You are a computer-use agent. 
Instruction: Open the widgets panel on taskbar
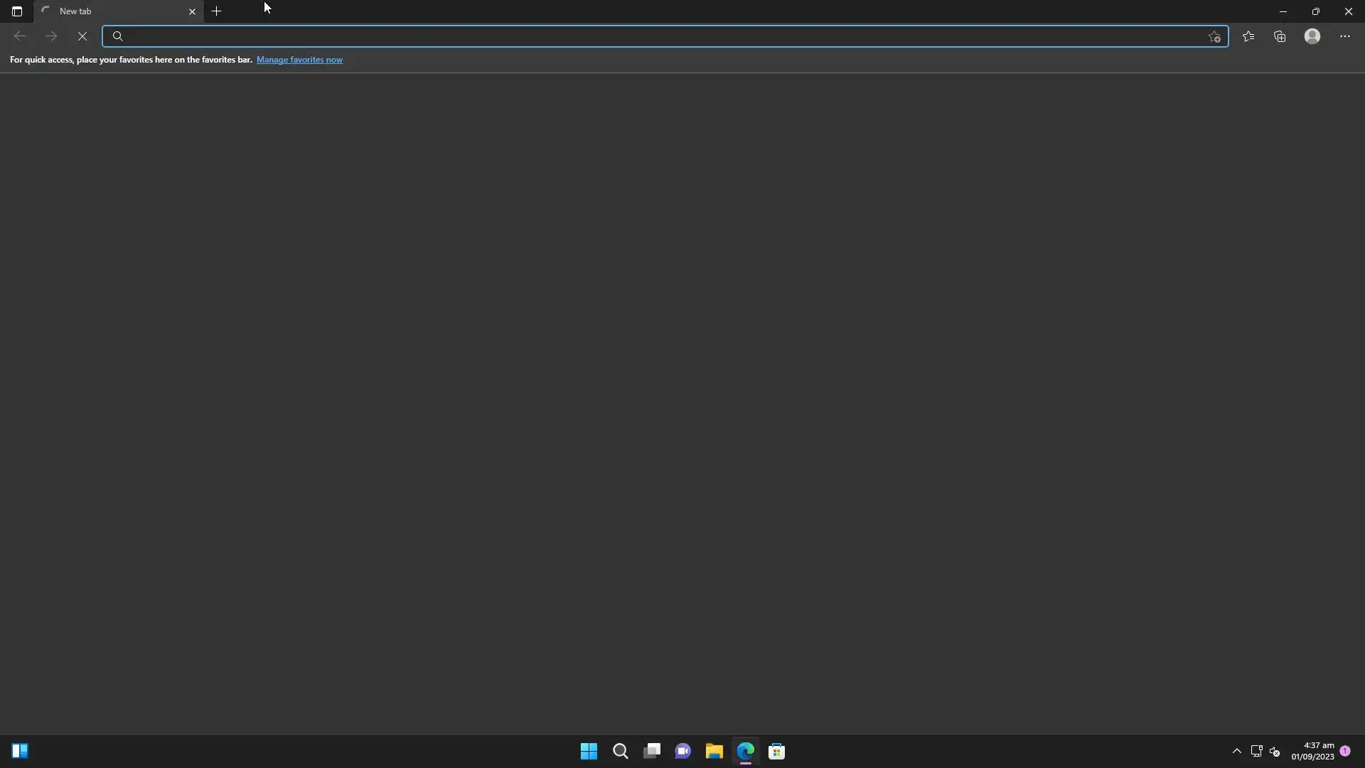[20, 751]
